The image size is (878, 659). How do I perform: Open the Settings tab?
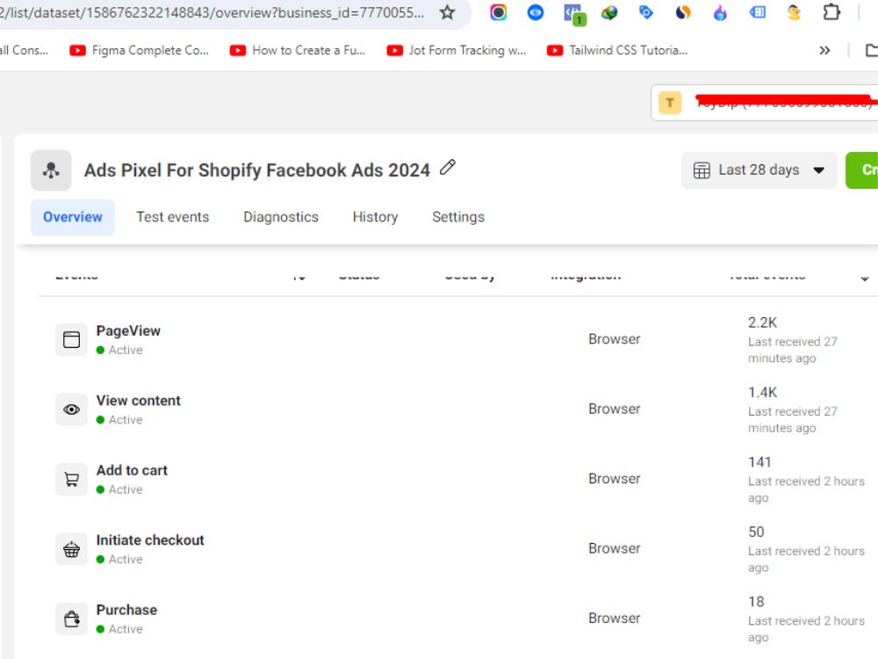click(458, 217)
